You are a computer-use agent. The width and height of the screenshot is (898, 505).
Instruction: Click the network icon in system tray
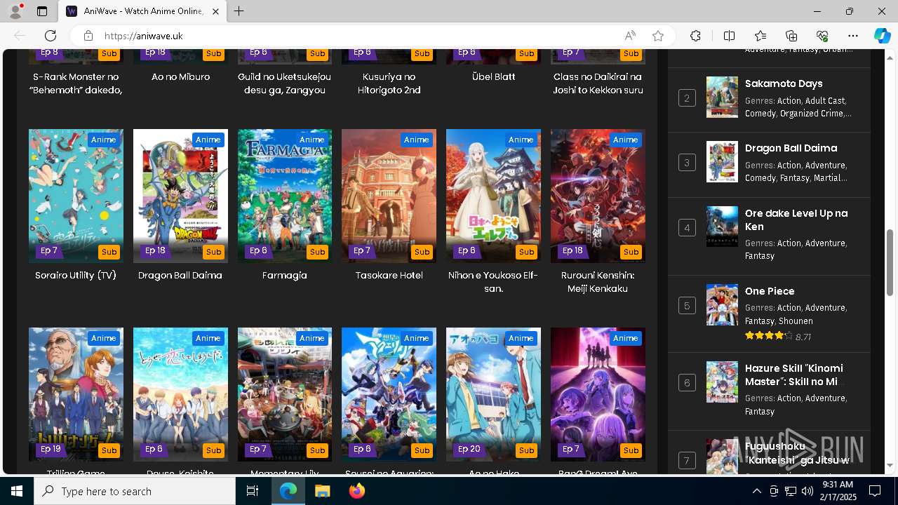coord(790,491)
